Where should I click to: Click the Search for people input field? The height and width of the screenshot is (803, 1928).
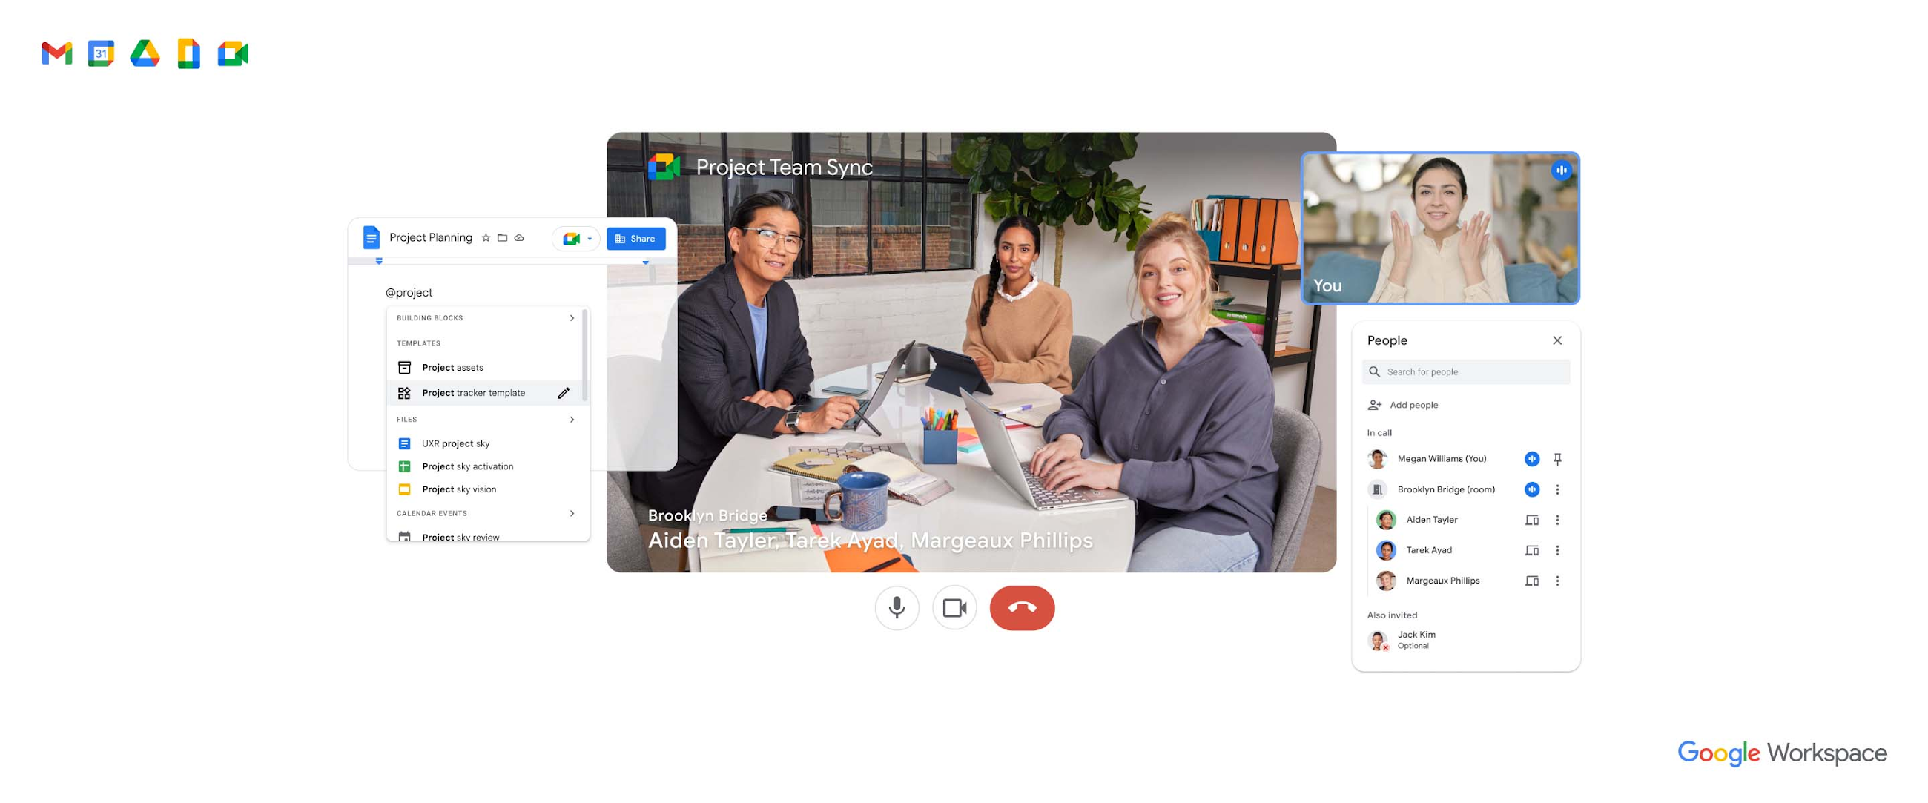(x=1466, y=371)
